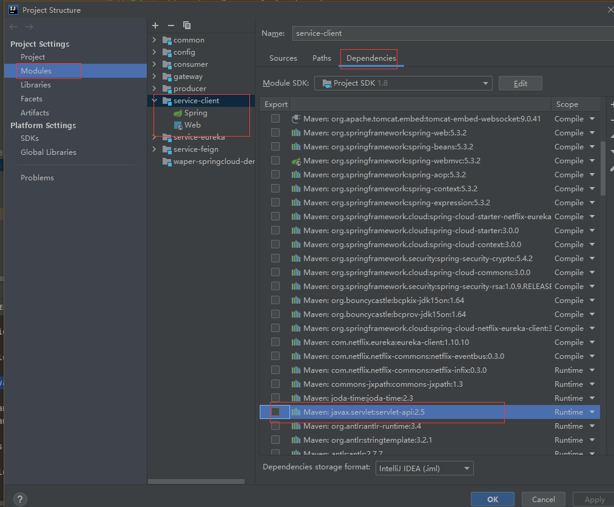Go forward with the right arrow icon
Image resolution: width=614 pixels, height=507 pixels.
(x=29, y=27)
